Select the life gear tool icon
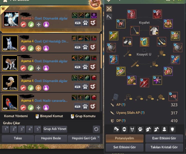This screenshot has height=154, width=186. click(109, 17)
